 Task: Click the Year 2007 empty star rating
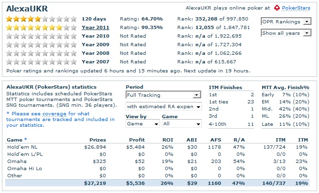tap(41, 61)
